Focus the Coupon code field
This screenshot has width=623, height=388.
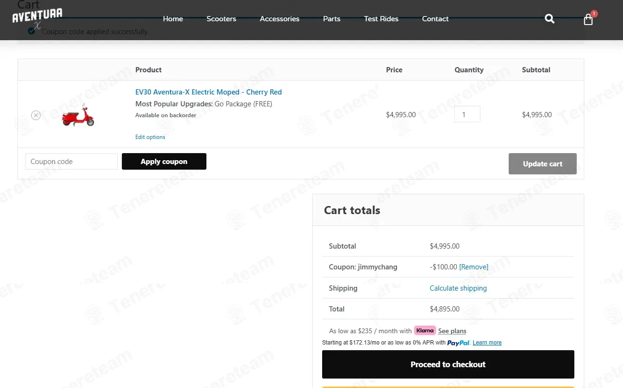(x=71, y=161)
